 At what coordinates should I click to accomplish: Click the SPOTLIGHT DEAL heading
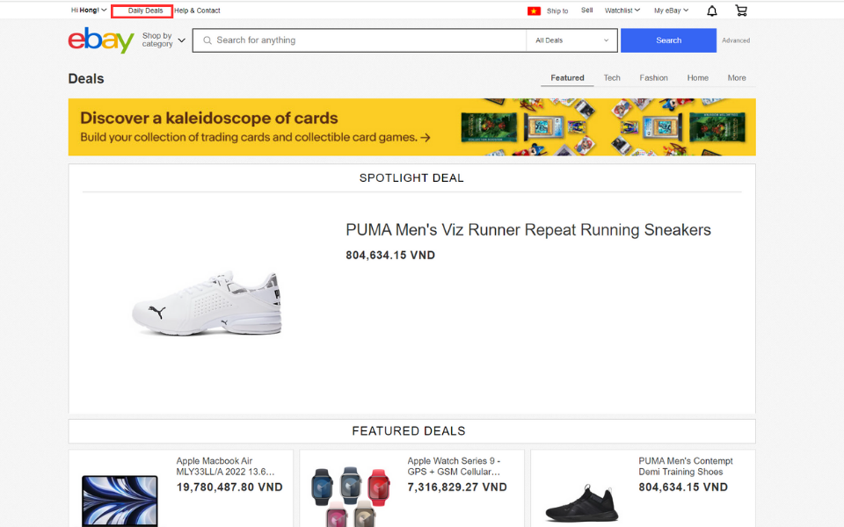(x=411, y=178)
